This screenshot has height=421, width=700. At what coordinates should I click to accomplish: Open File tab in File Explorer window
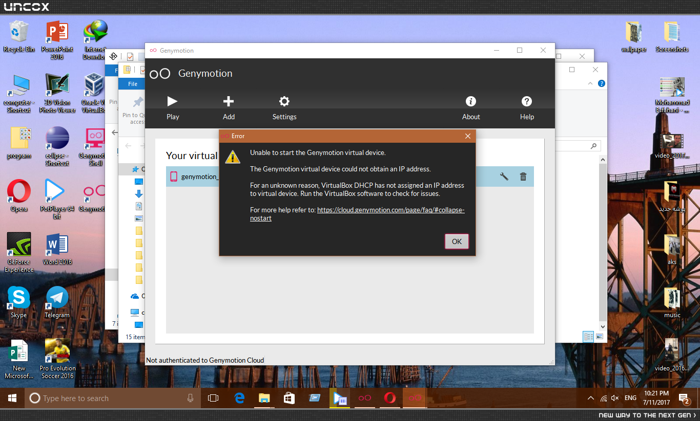click(133, 84)
